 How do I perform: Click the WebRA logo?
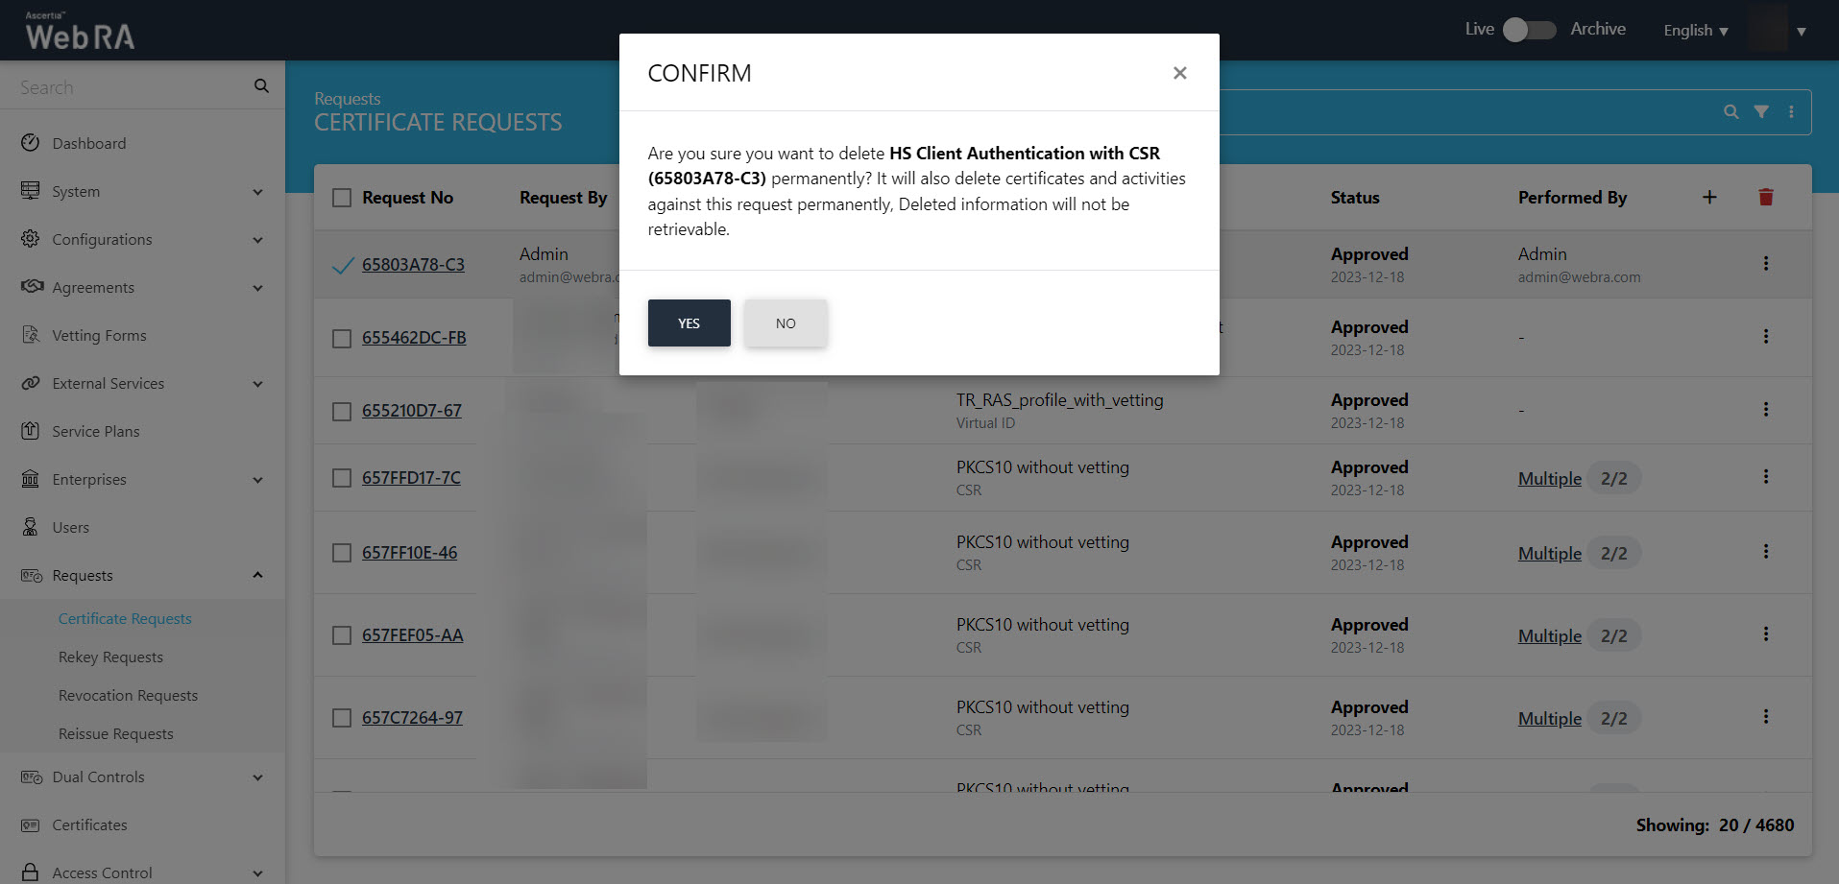coord(80,31)
